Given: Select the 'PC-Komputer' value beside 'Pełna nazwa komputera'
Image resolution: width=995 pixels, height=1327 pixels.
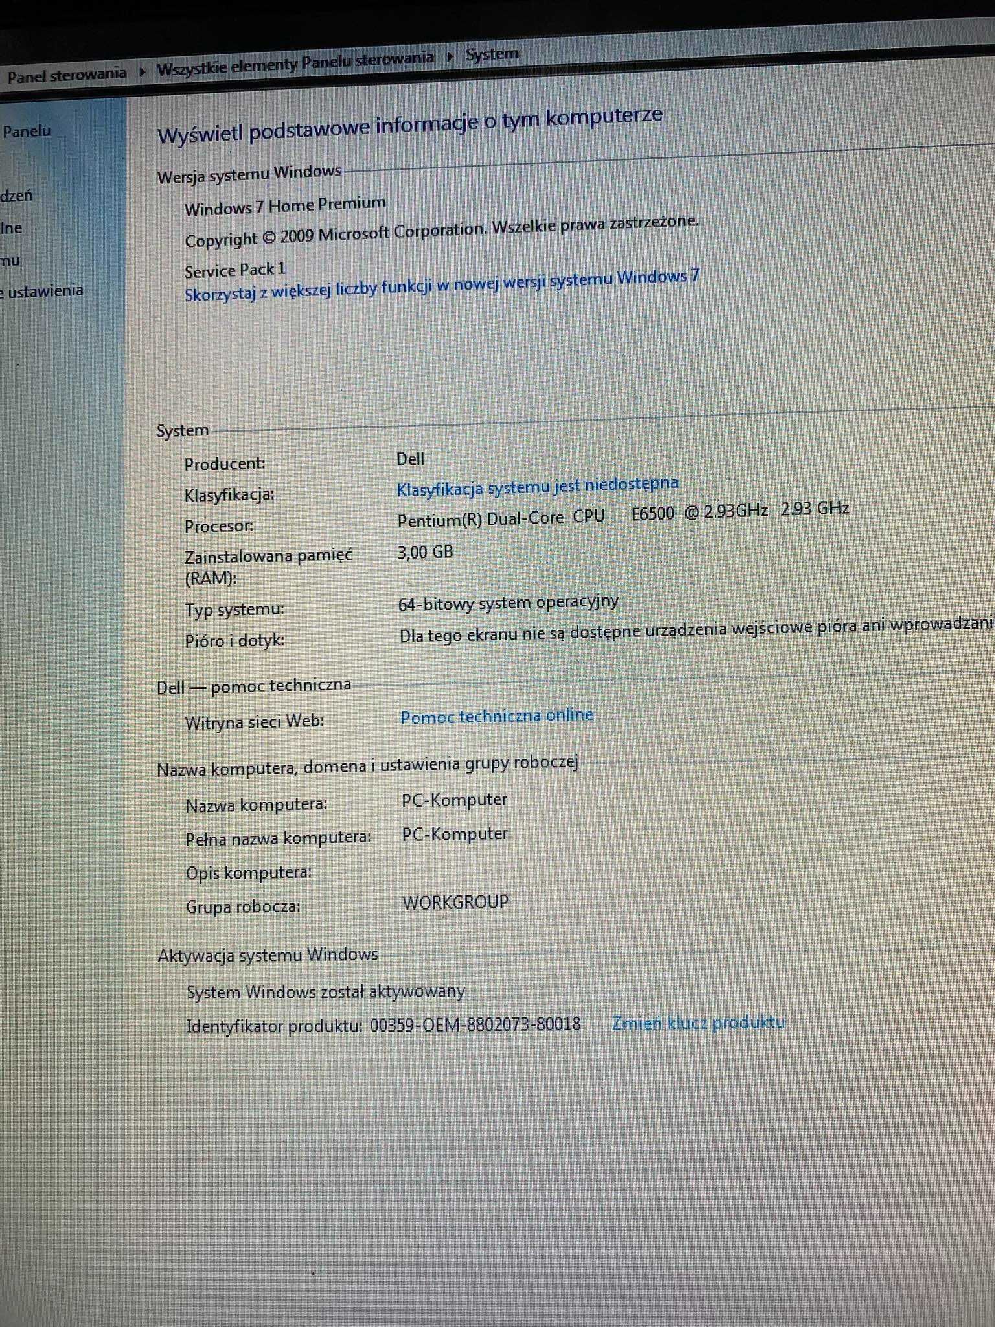Looking at the screenshot, I should 455,834.
